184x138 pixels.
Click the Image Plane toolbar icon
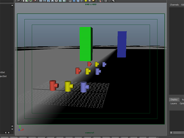pos(31,1)
